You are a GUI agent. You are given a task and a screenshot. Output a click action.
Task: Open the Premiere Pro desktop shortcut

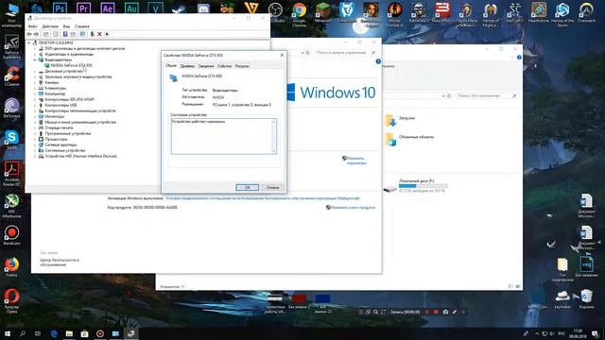point(83,8)
